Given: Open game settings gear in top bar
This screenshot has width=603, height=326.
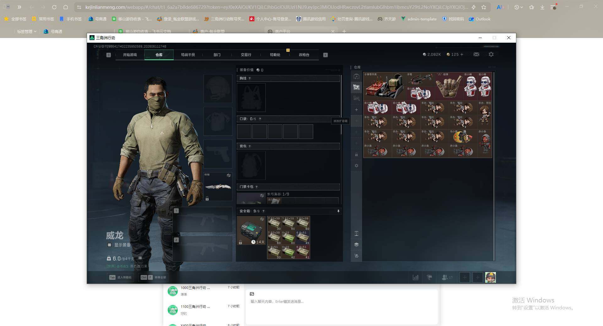Looking at the screenshot, I should coord(491,54).
